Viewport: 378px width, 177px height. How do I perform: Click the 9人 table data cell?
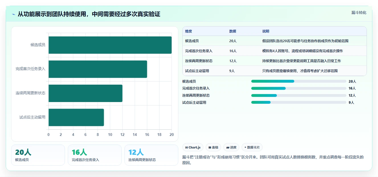click(x=232, y=71)
